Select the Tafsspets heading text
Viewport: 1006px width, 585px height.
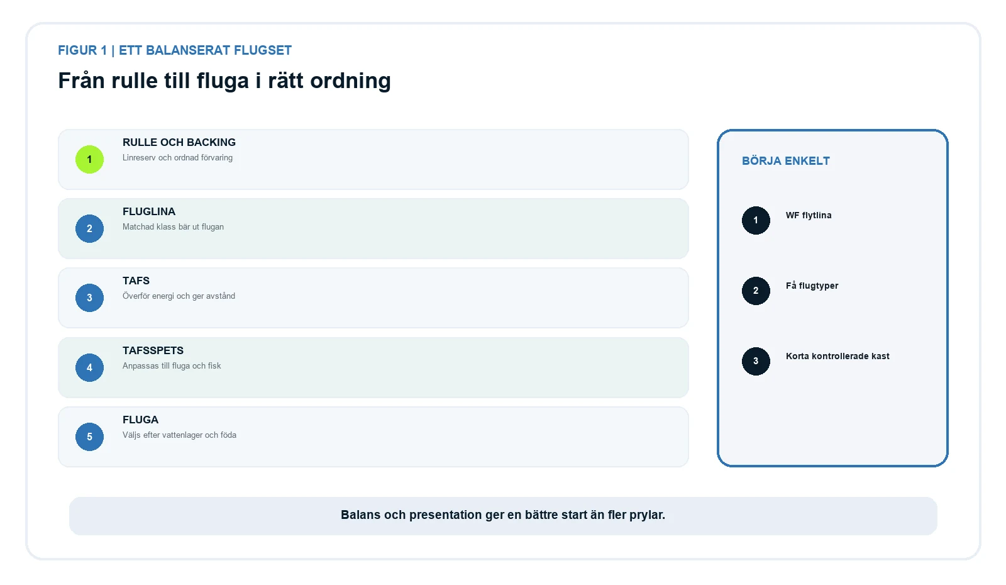point(153,350)
